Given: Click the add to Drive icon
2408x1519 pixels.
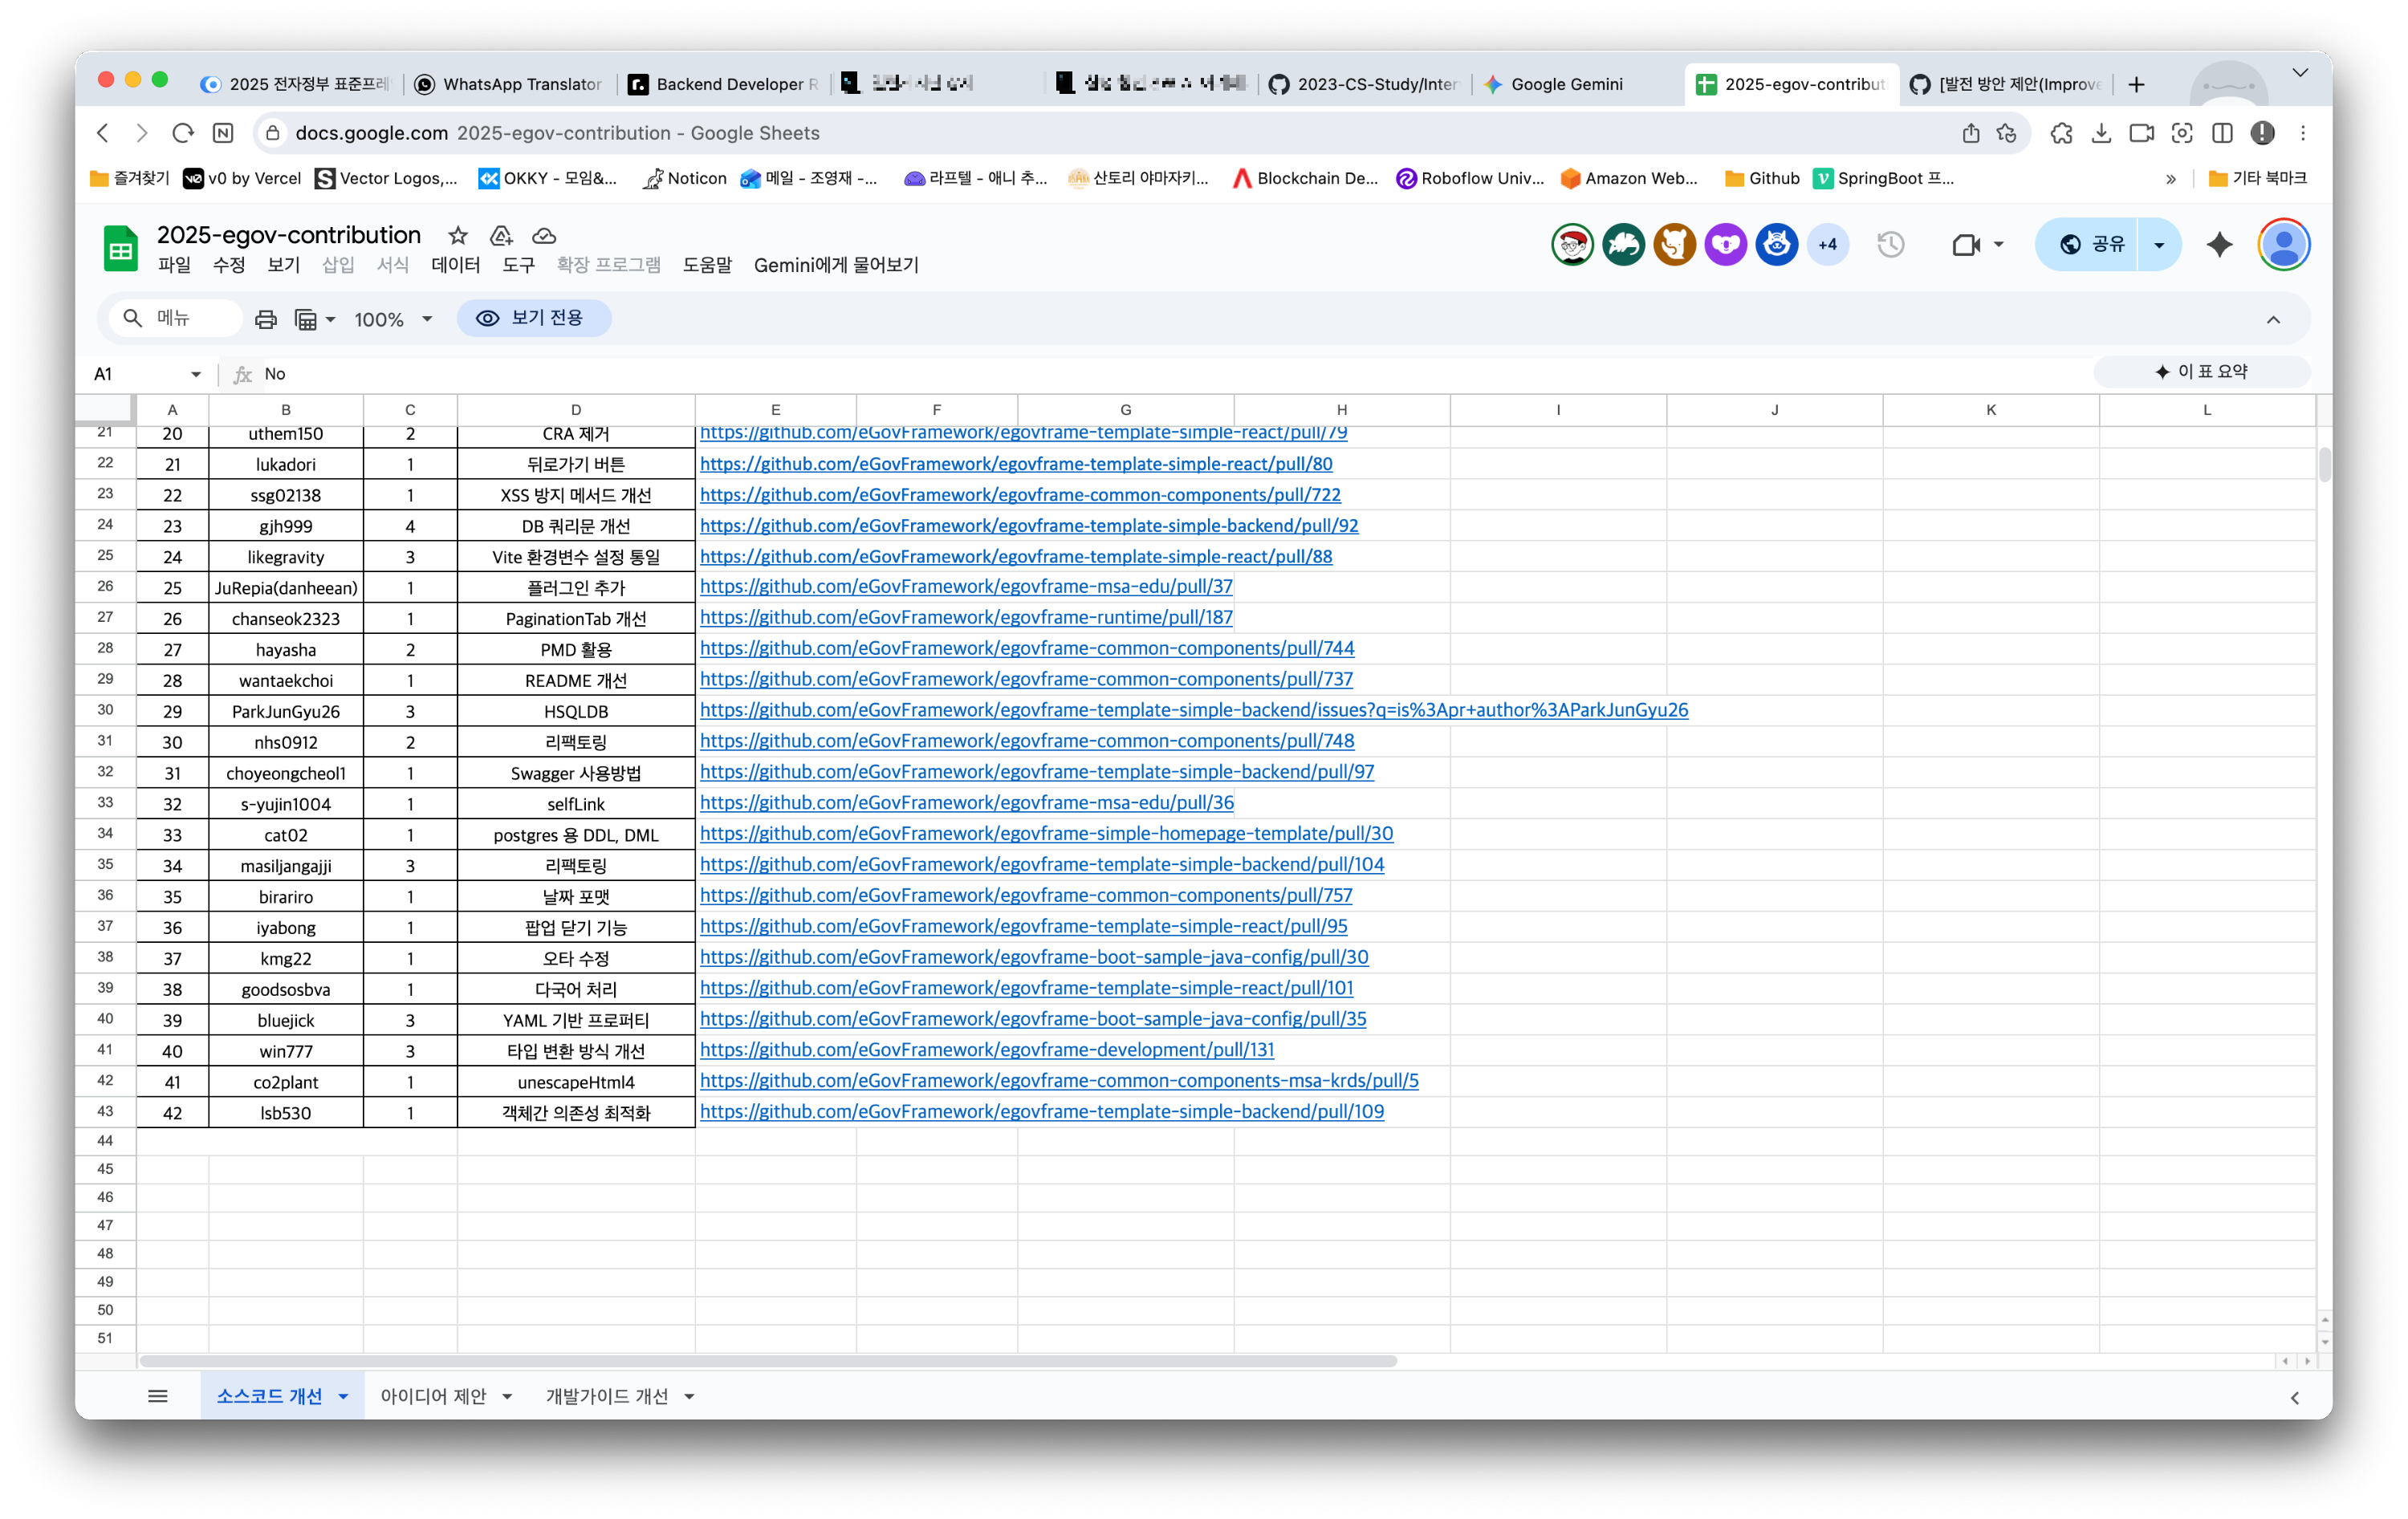Looking at the screenshot, I should coord(501,235).
